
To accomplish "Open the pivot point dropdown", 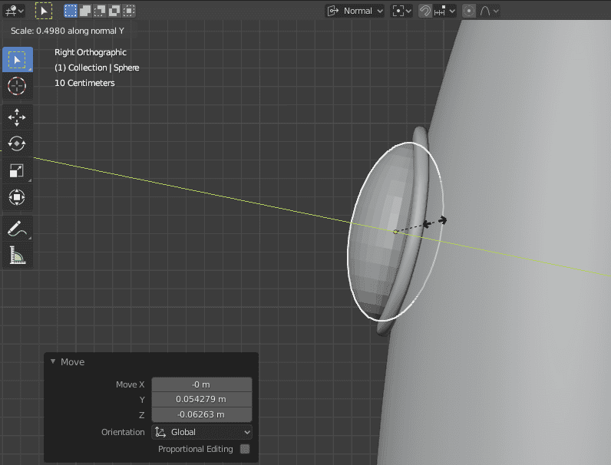I will 401,11.
